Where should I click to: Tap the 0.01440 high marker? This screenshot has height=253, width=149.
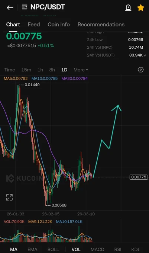(x=32, y=85)
